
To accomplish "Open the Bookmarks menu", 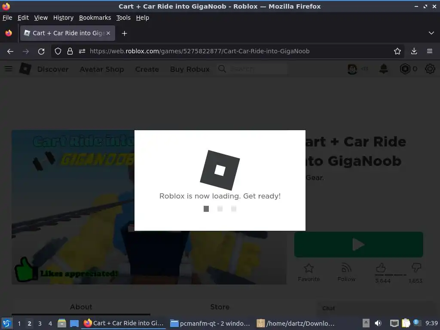I will (x=95, y=18).
